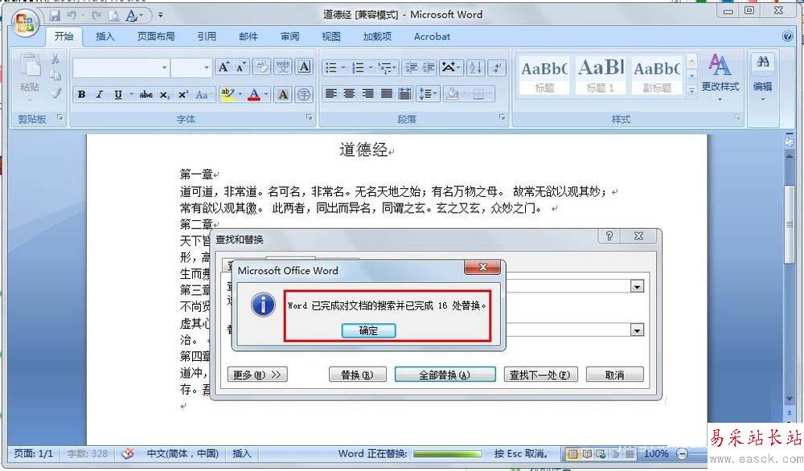This screenshot has width=804, height=471.
Task: Apply text highlight color
Action: pos(228,94)
